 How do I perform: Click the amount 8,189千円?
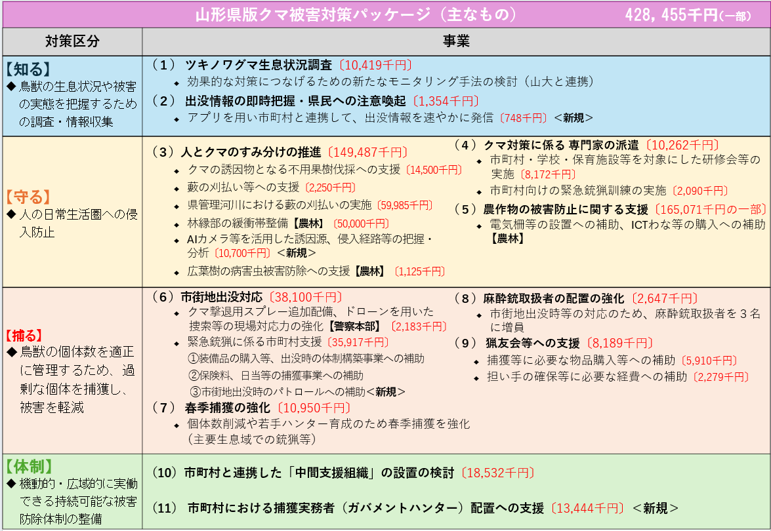pos(620,343)
